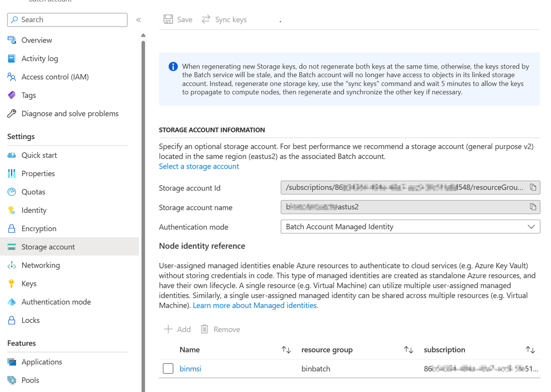Click the Applications icon
The image size is (551, 392).
12,362
